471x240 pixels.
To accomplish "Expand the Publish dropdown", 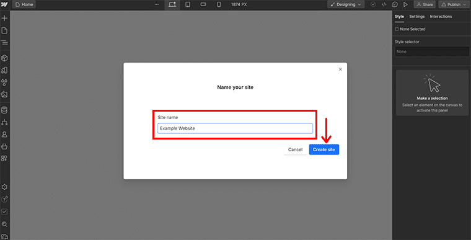I will [x=465, y=4].
